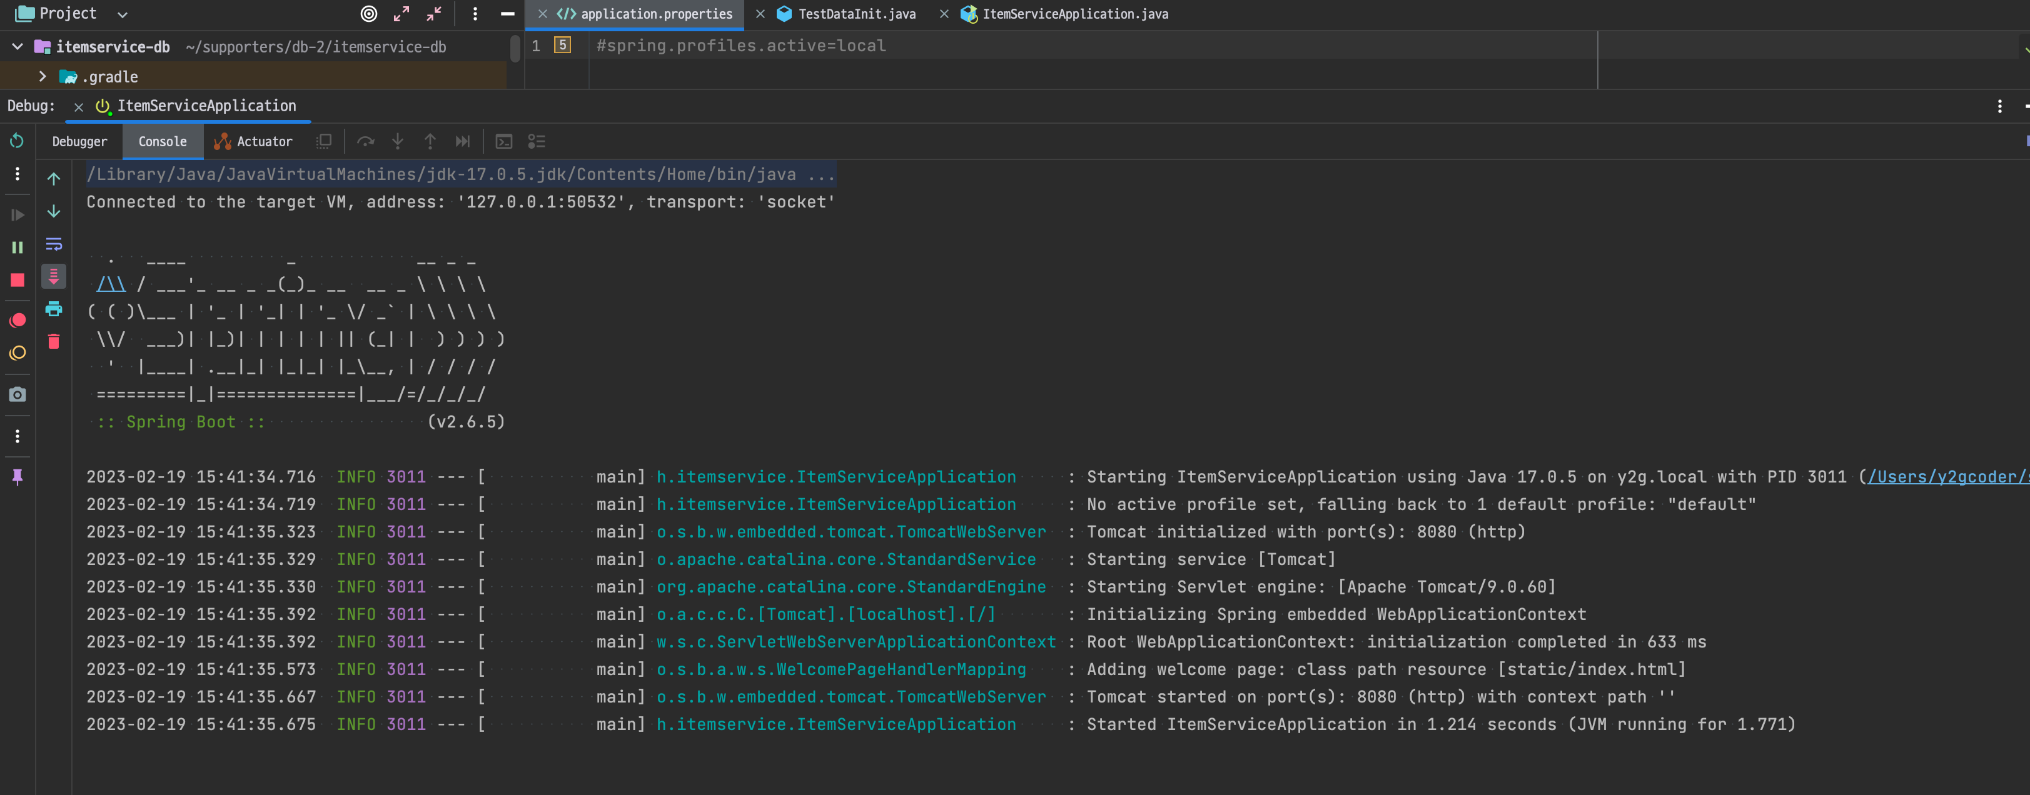Open the Actuator tab
2030x795 pixels.
tap(253, 142)
